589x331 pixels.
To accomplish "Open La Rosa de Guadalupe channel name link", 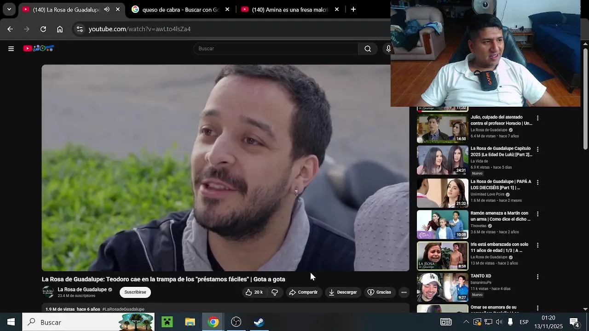I will 82,289.
